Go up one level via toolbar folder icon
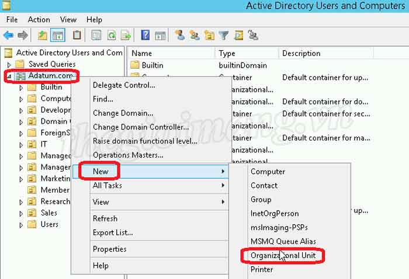The image size is (409, 279). pyautogui.click(x=42, y=35)
